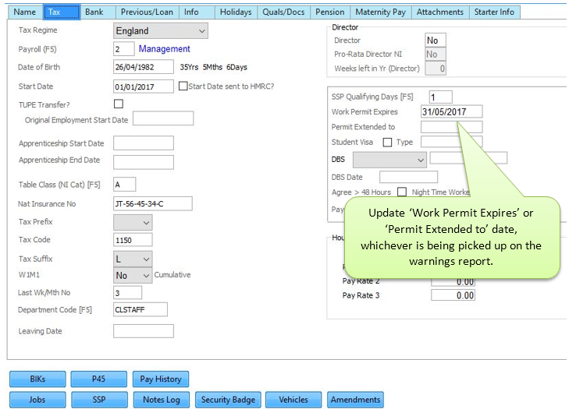Screen dimensions: 569x409
Task: Select the Maternity Pay tab
Action: coord(379,12)
